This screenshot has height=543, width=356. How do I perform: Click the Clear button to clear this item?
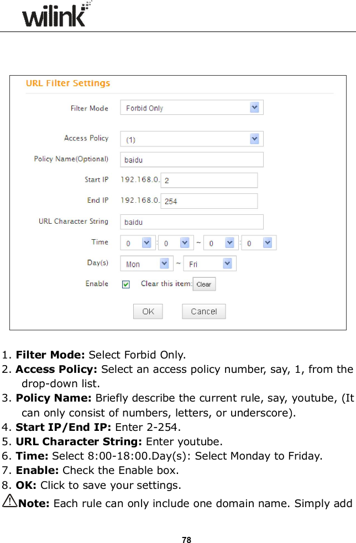204,284
